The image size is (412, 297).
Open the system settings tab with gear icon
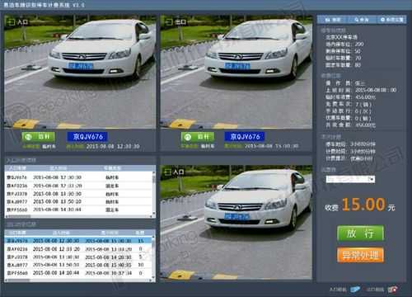coord(391,20)
